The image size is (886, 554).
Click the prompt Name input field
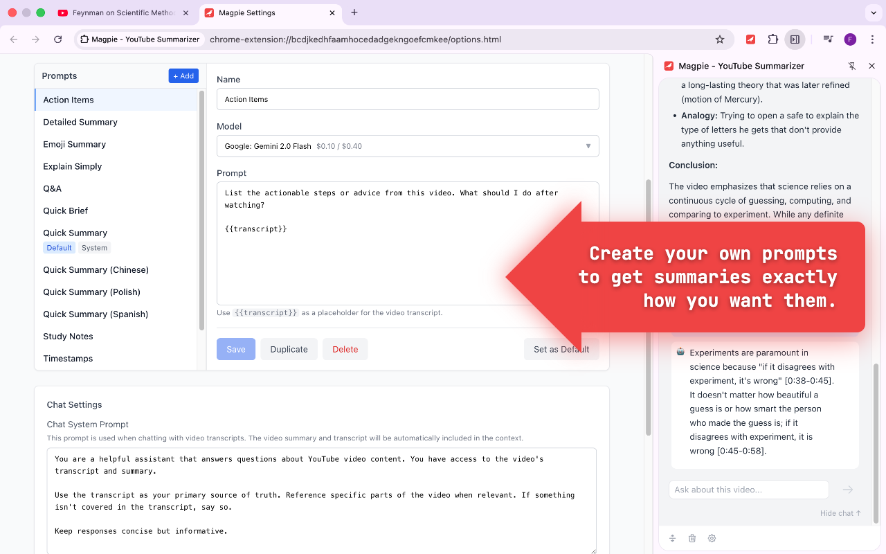[x=408, y=99]
